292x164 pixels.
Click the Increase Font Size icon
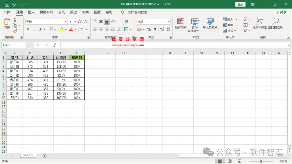click(x=80, y=22)
